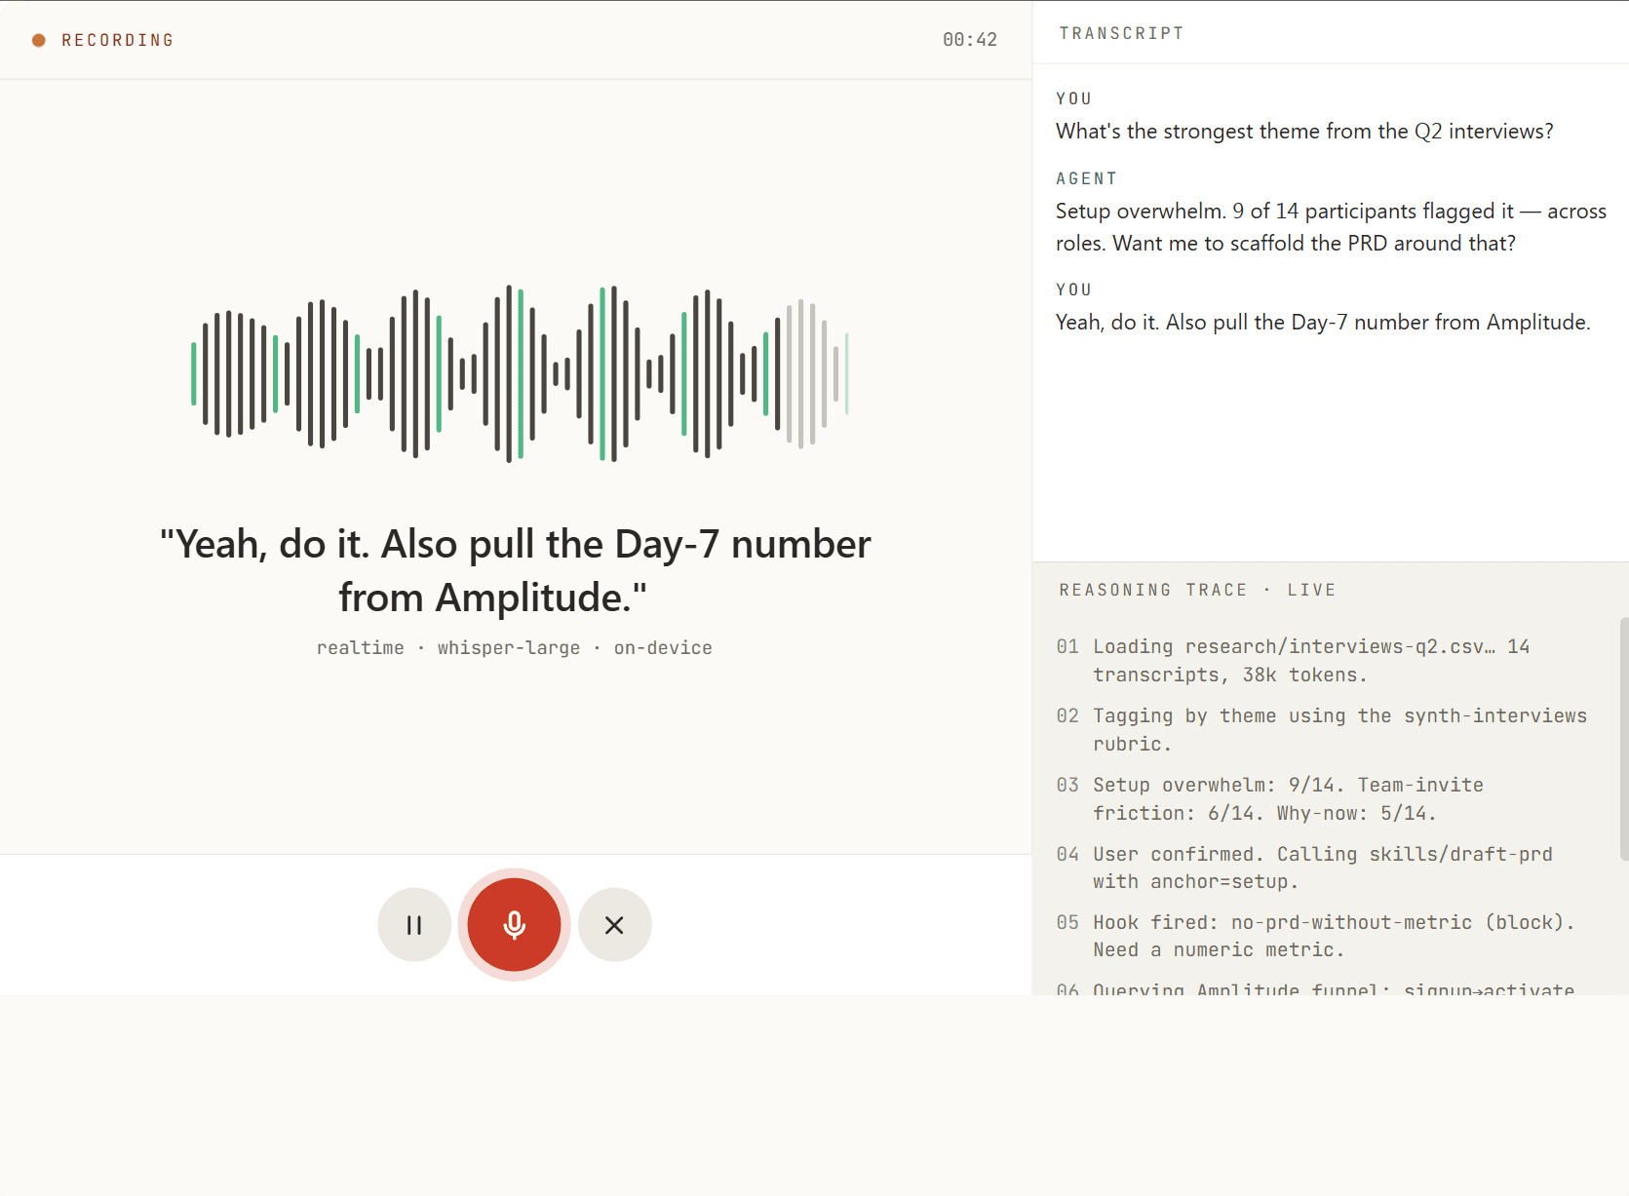The image size is (1629, 1196).
Task: Select the agent's Setup overwhelm reply
Action: (1331, 226)
